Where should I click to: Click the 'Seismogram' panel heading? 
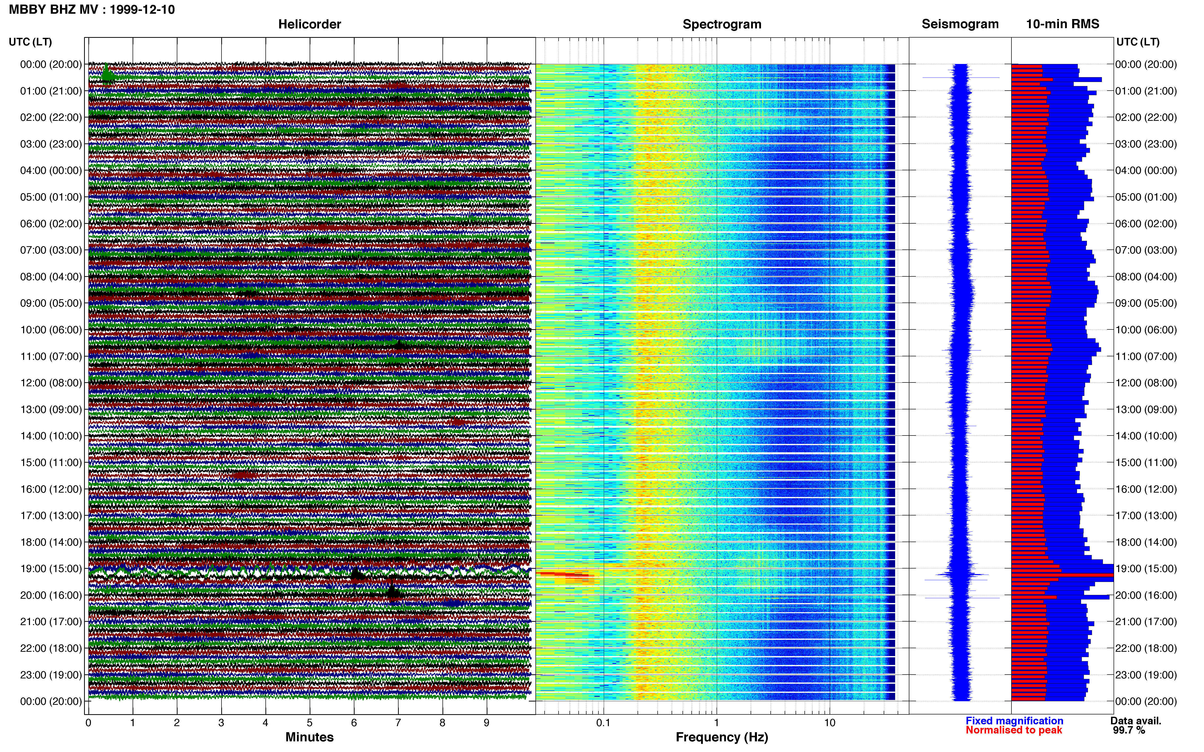point(960,24)
